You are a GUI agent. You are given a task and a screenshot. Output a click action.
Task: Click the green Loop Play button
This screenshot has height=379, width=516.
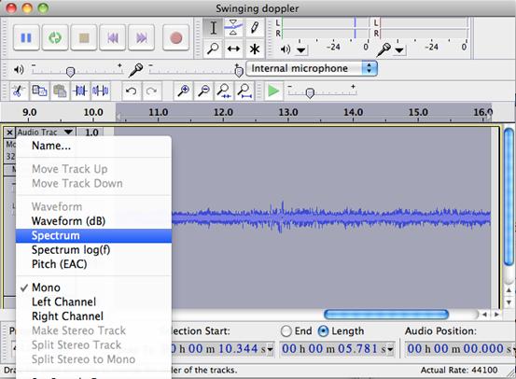pyautogui.click(x=55, y=37)
